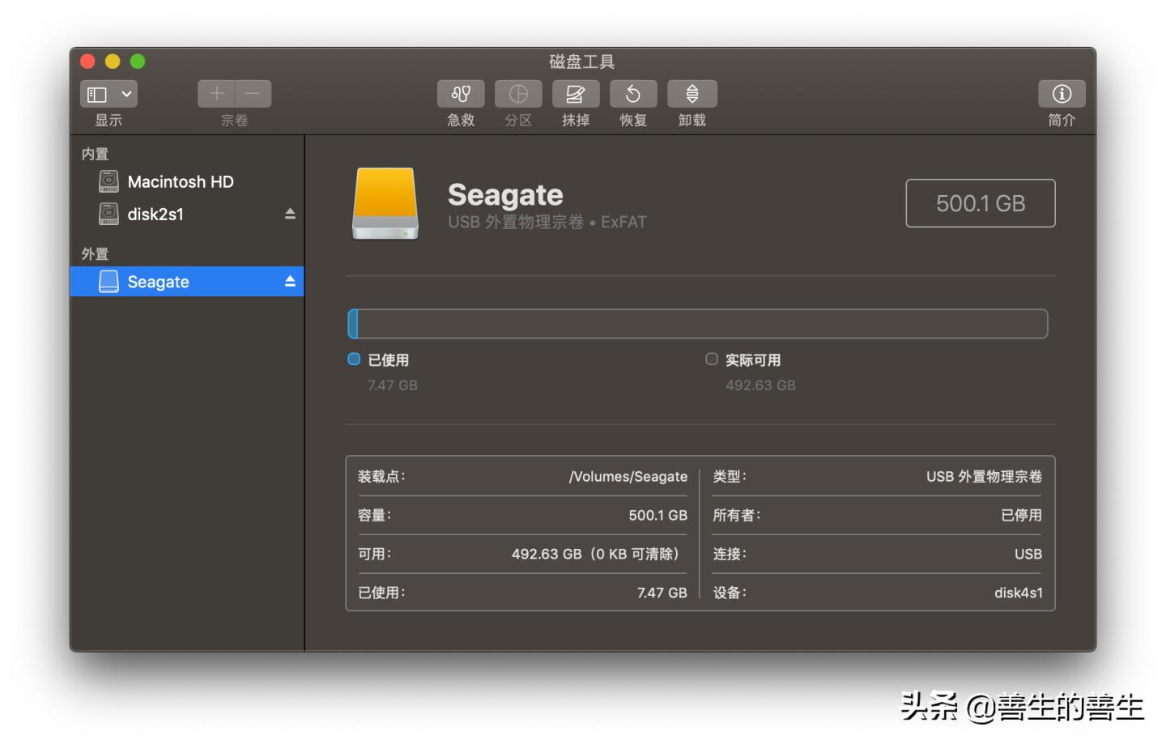Eject disk2s1 using its eject icon
This screenshot has height=744, width=1166.
pos(290,214)
